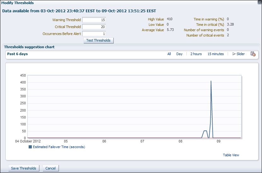Viewport: 262px width, 173px height.
Task: Click the chart peak near 410
Action: coord(211,81)
